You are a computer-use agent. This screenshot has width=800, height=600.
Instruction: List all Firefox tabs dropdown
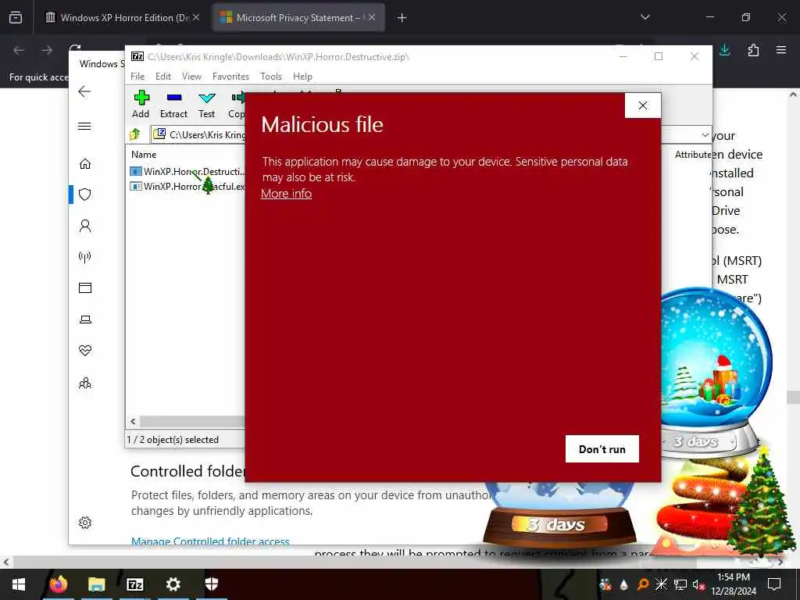pos(645,17)
